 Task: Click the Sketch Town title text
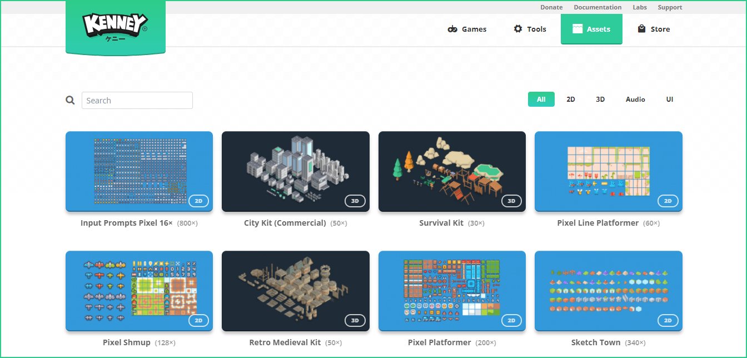pos(596,342)
